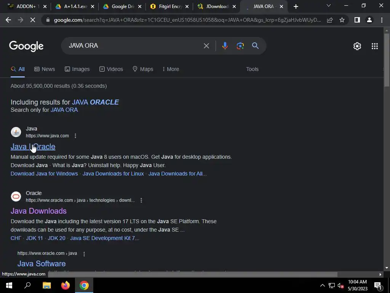The image size is (390, 293).
Task: Close the ADDON+ tab
Action: tap(45, 6)
